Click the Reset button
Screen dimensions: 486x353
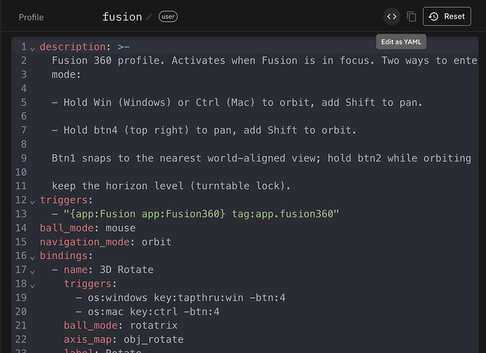coord(446,16)
